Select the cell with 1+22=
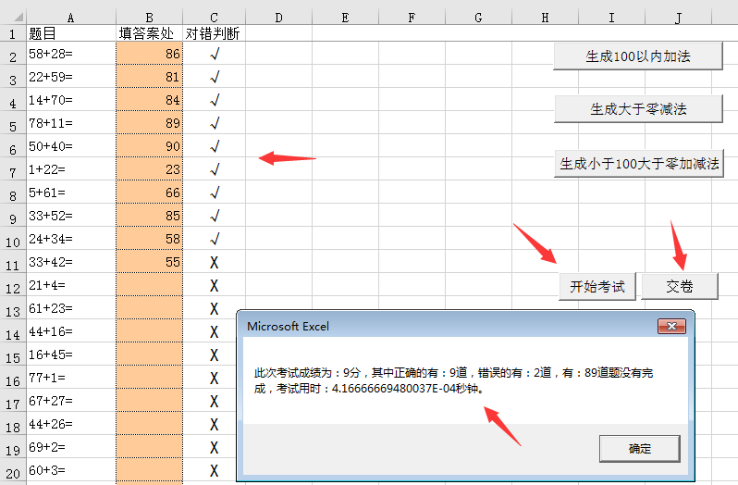Screen dimensions: 738x485 pos(71,169)
